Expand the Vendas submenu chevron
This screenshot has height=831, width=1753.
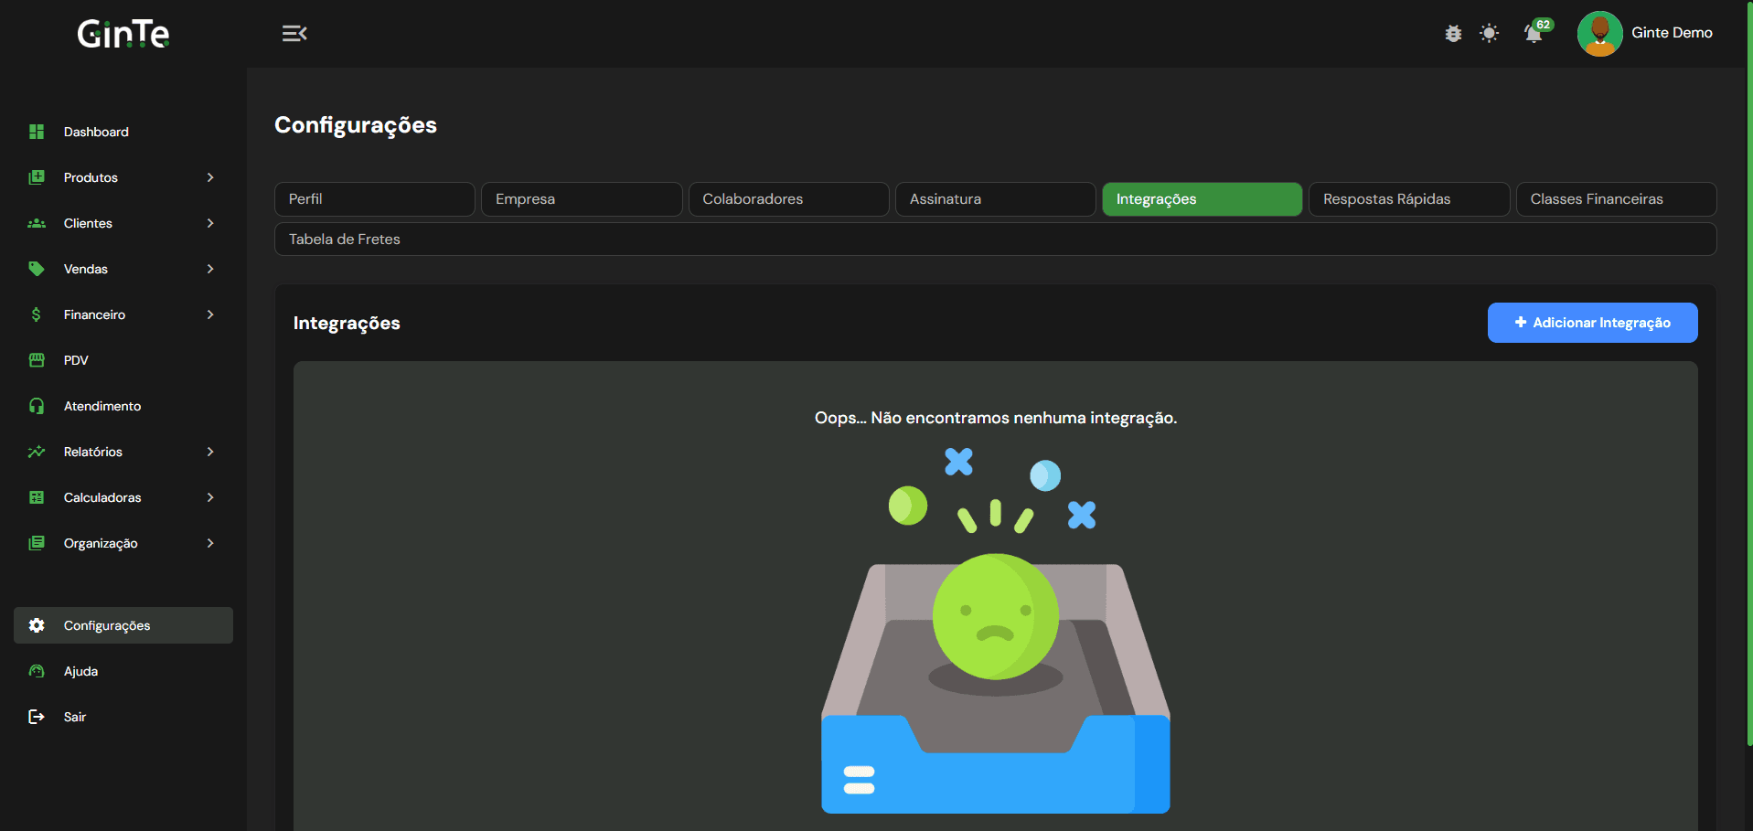210,269
